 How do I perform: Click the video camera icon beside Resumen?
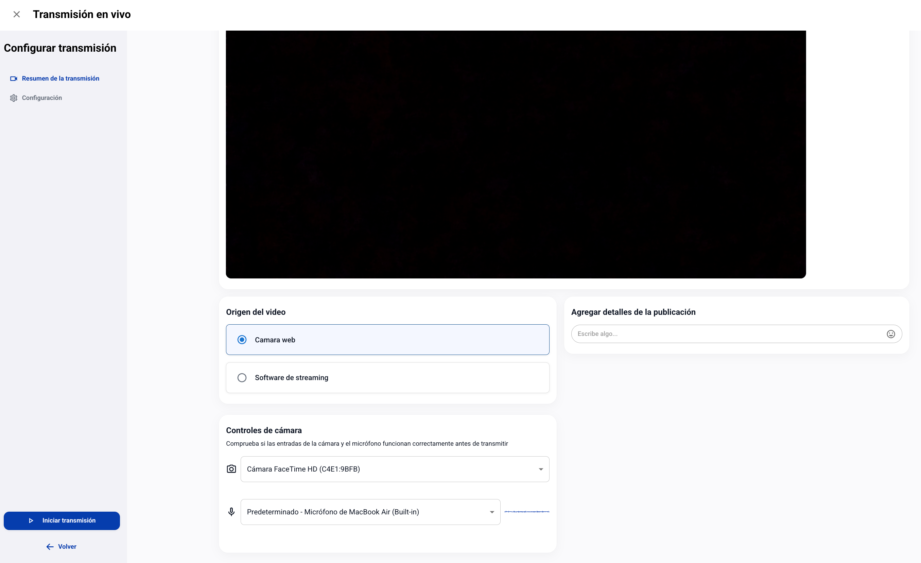pyautogui.click(x=14, y=79)
